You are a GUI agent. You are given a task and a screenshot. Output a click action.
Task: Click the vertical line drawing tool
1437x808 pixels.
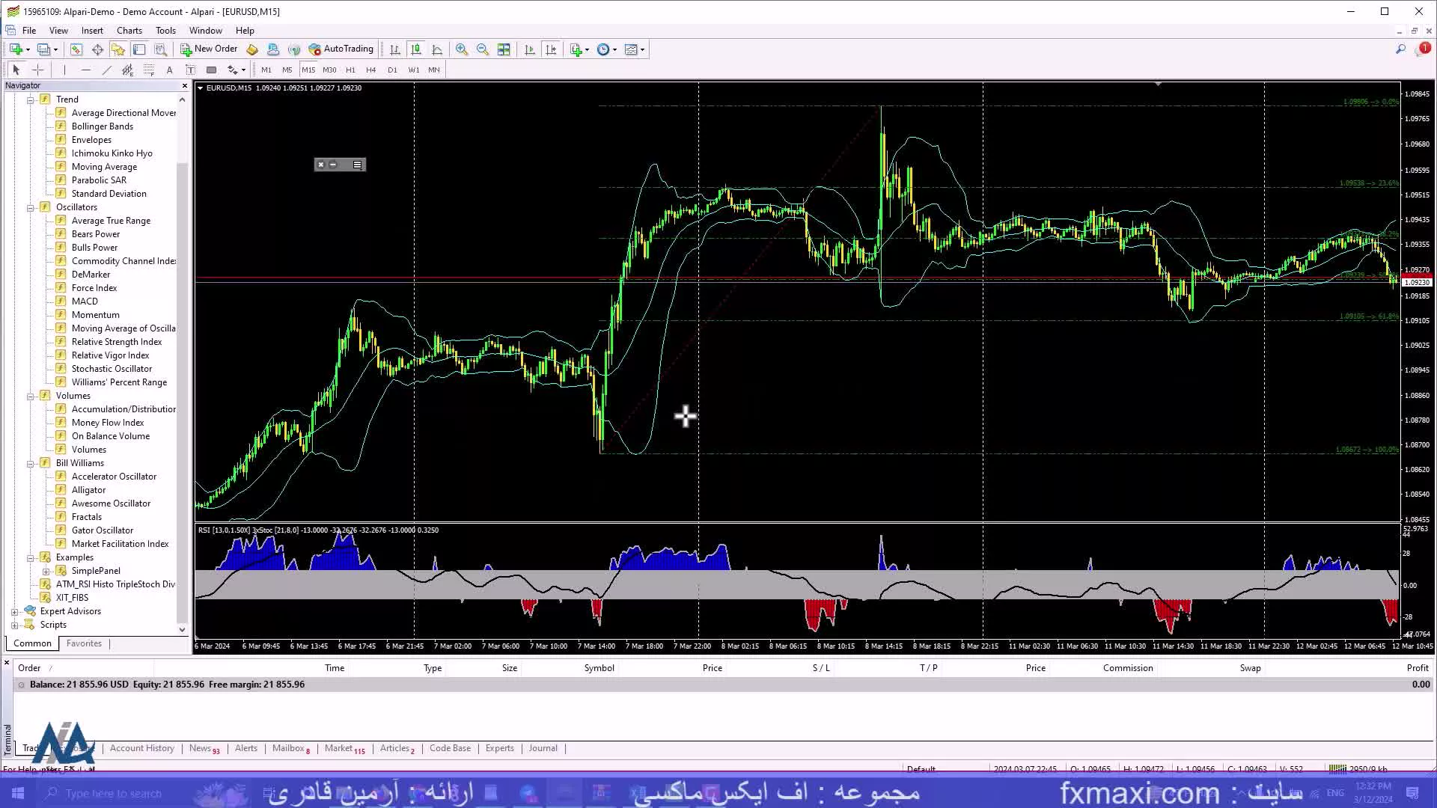coord(64,69)
